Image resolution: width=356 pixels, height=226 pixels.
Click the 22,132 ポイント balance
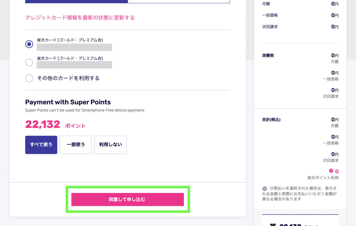pos(56,125)
